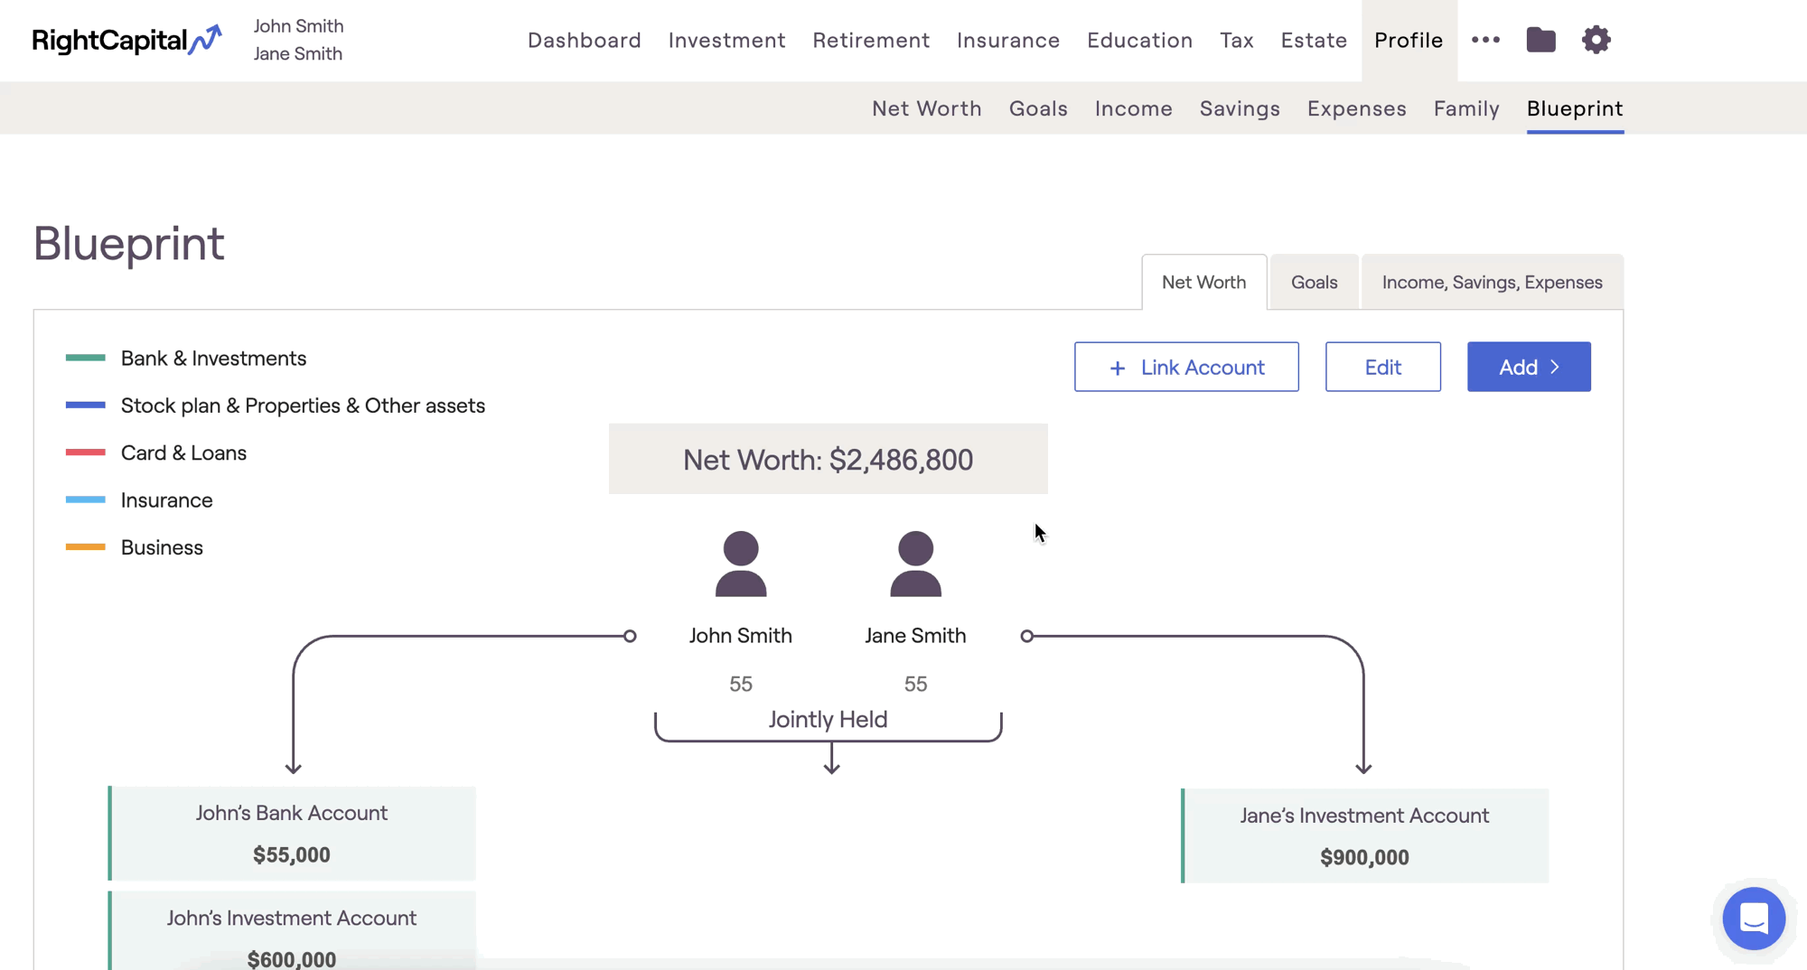
Task: Click the Jointly Held down arrow
Action: click(x=831, y=759)
